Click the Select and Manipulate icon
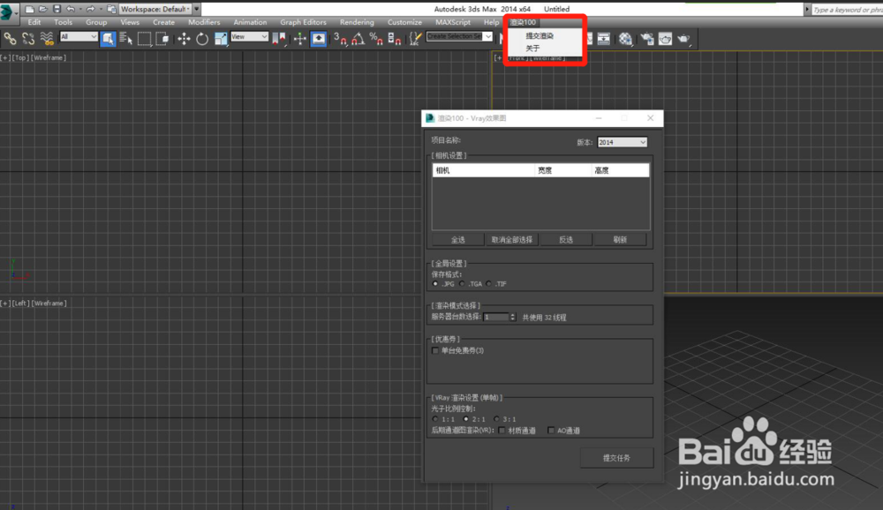This screenshot has width=883, height=510. [299, 38]
